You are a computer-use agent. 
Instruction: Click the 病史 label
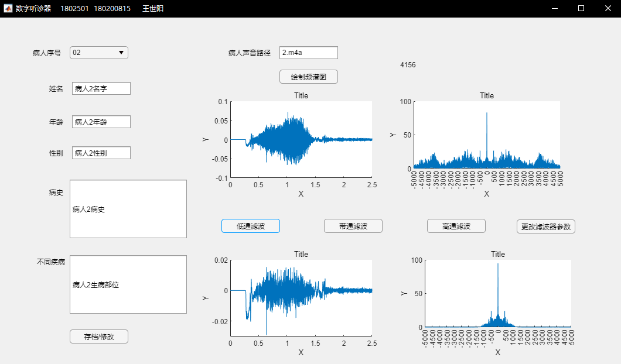56,193
